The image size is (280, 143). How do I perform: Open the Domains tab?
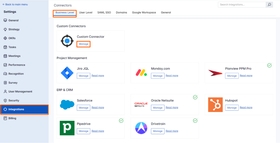coord(121,12)
